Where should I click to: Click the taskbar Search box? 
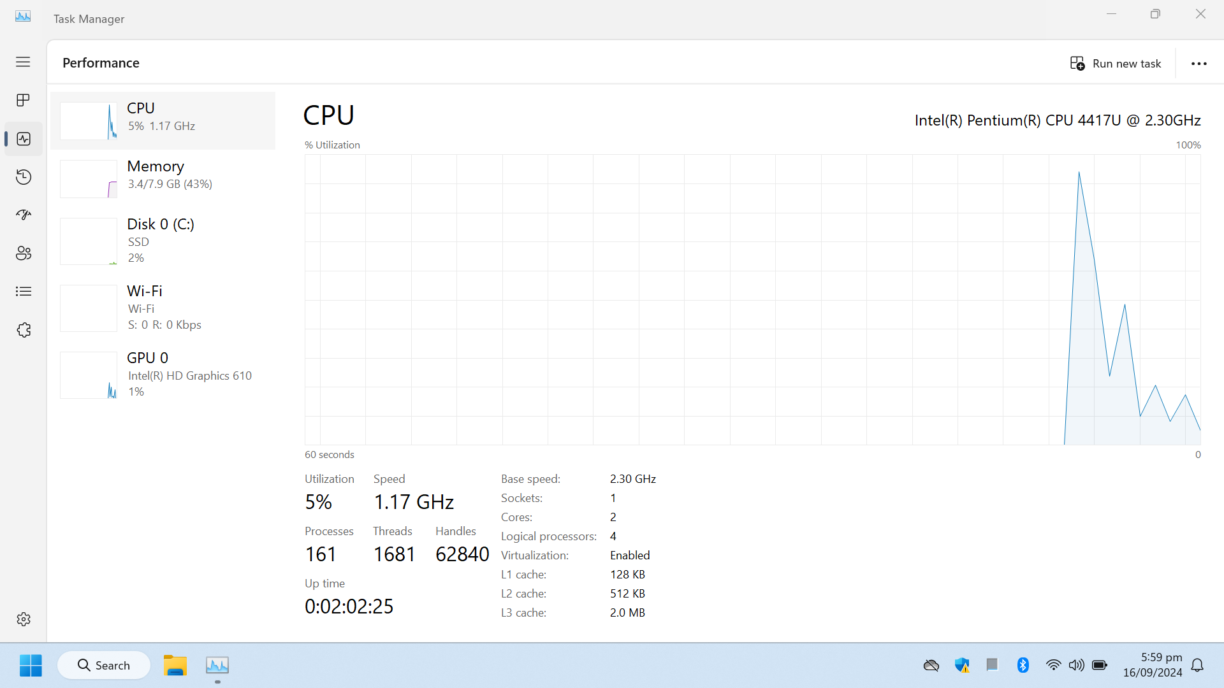tap(104, 665)
